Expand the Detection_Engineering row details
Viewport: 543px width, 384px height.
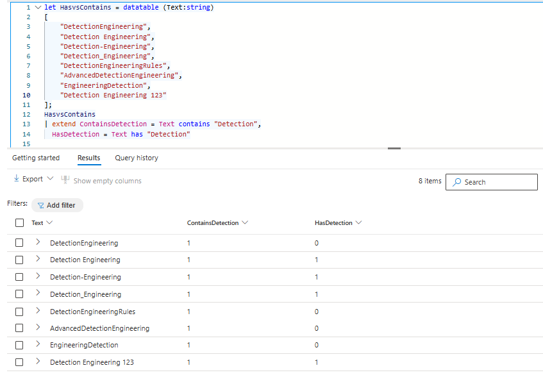(38, 294)
